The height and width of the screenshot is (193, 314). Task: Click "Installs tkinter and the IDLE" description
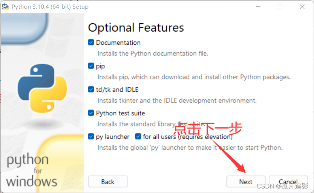177,100
